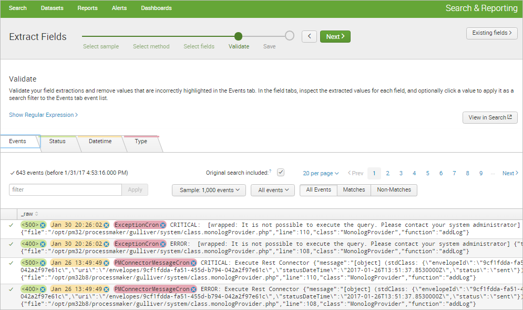
Task: Select the Matches filter option
Action: tap(354, 190)
